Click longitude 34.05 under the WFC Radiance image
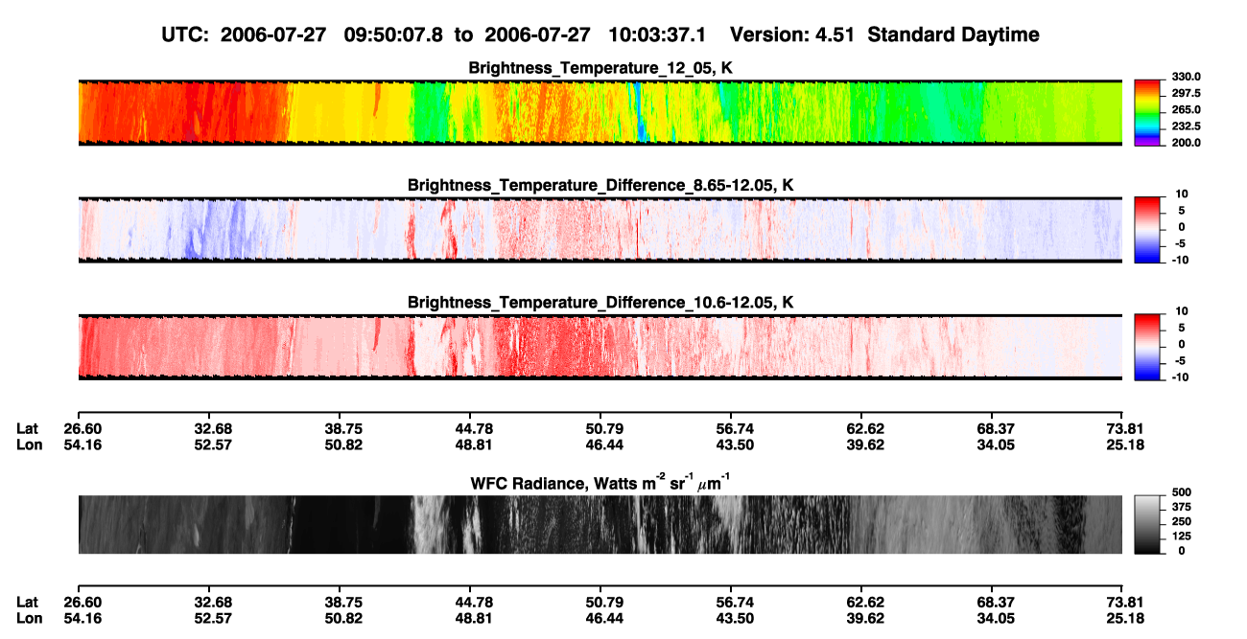This screenshot has height=639, width=1247. point(992,618)
